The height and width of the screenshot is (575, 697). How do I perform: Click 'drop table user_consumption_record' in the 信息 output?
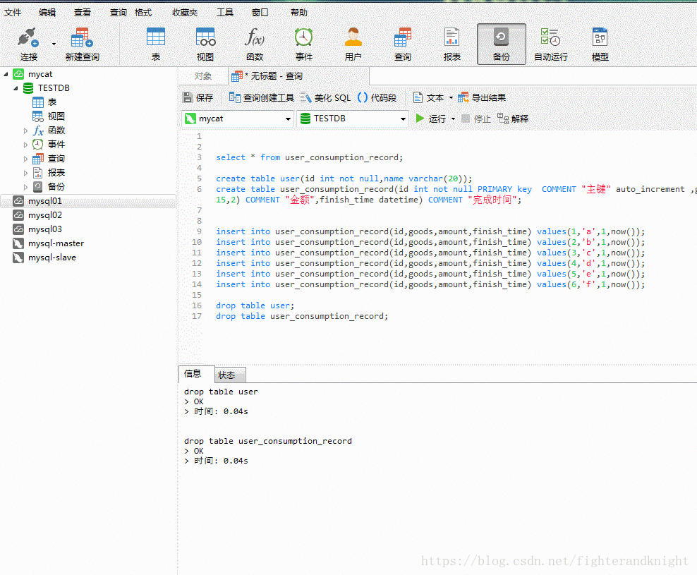click(x=268, y=441)
